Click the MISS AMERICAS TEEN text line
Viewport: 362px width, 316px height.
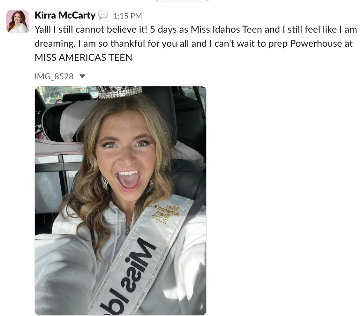pos(83,57)
